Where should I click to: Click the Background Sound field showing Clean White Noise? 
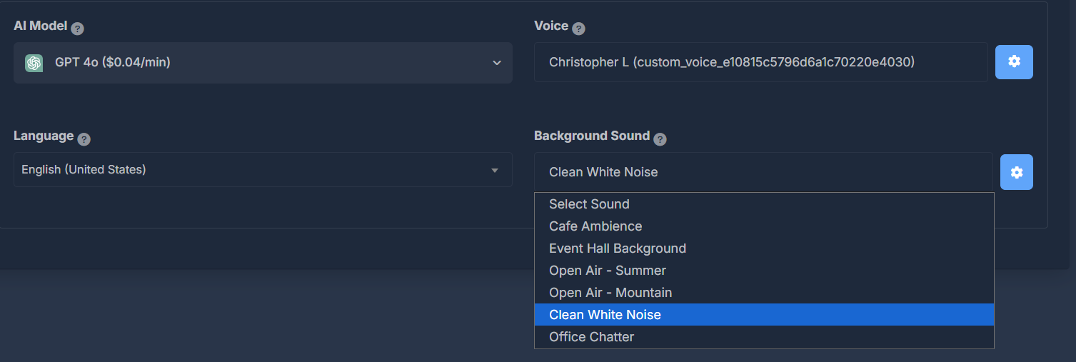coord(763,172)
